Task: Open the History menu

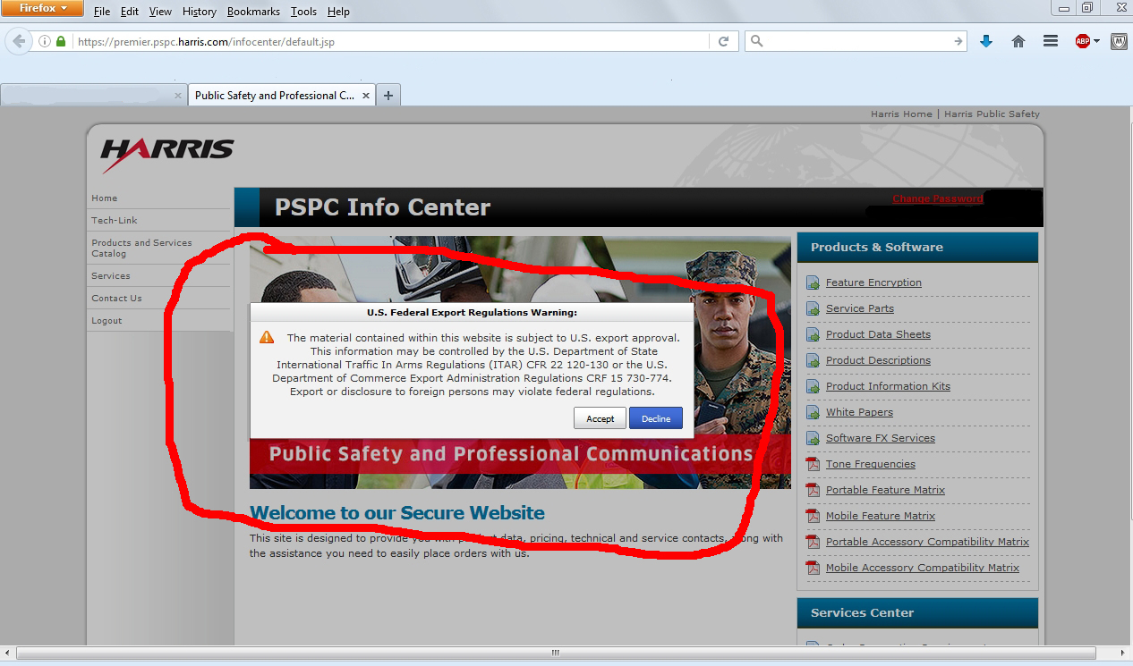Action: click(x=199, y=12)
